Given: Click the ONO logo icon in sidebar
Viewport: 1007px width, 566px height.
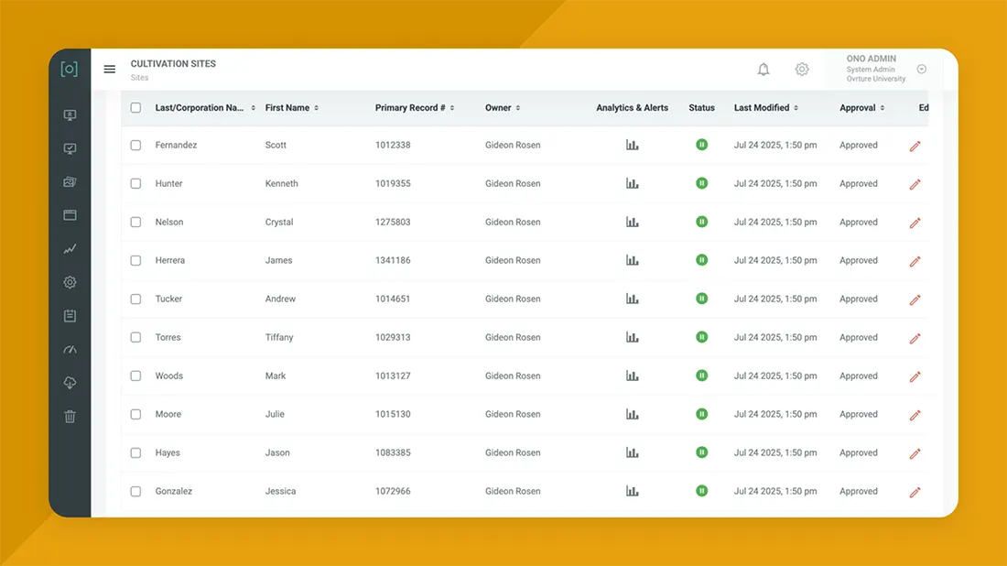Looking at the screenshot, I should click(70, 69).
